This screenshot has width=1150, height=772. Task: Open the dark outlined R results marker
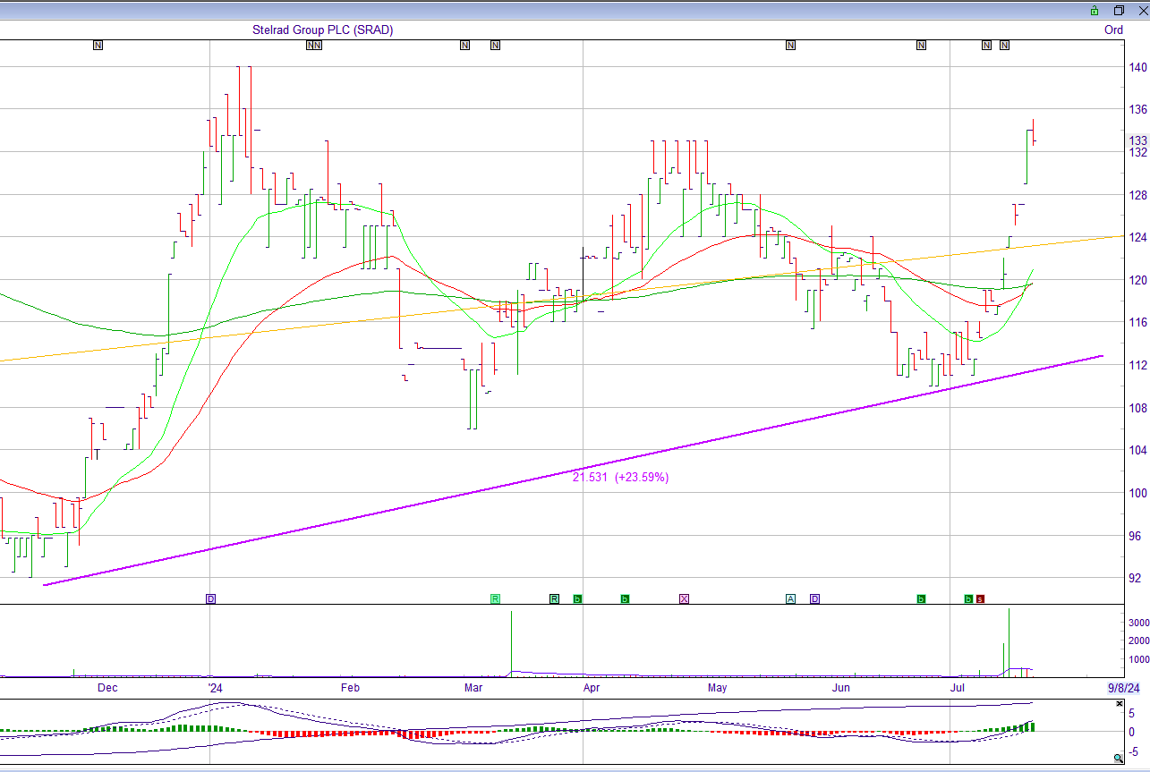pyautogui.click(x=554, y=598)
